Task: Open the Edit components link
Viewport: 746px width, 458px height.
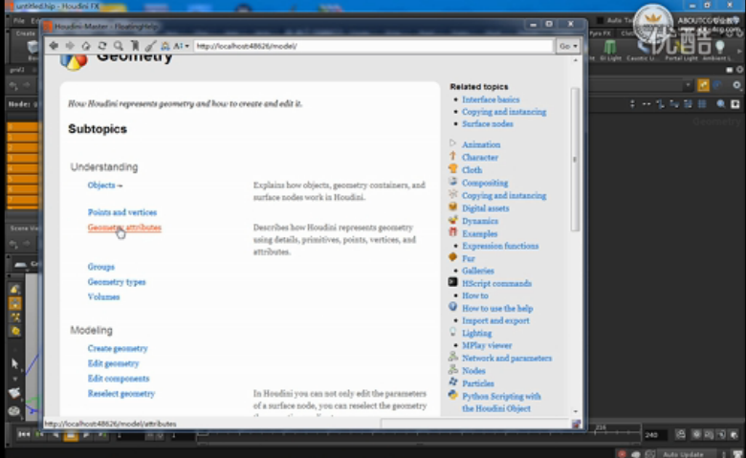Action: (119, 379)
